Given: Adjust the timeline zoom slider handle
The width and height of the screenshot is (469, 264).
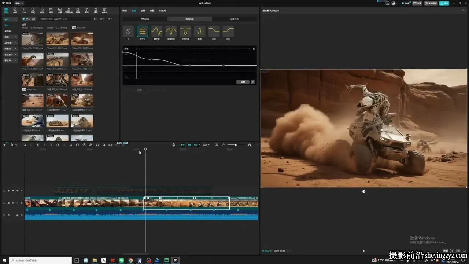Looking at the screenshot, I should click(x=236, y=145).
